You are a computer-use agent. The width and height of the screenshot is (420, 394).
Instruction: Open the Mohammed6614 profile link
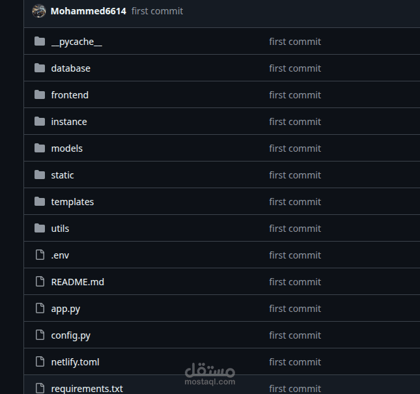pyautogui.click(x=88, y=11)
